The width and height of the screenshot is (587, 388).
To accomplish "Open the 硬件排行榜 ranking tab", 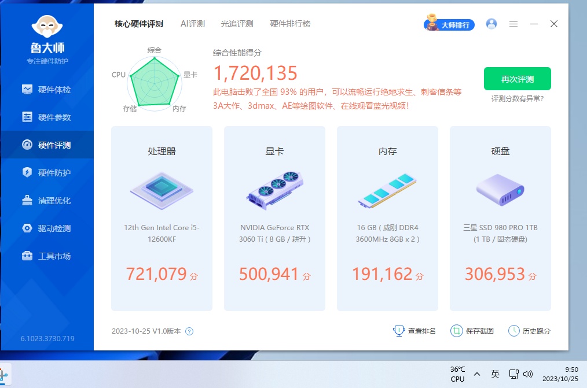I will (290, 24).
